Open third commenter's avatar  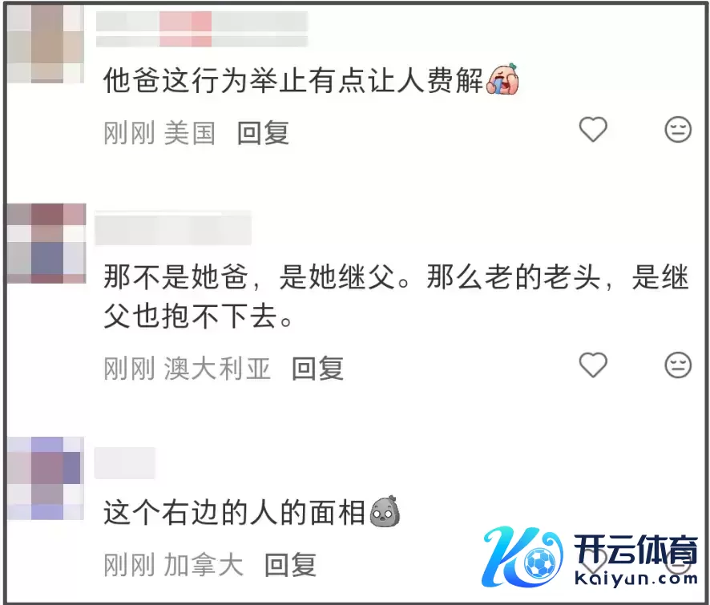46,478
